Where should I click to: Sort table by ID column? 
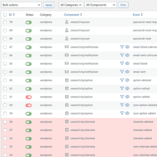(12, 15)
